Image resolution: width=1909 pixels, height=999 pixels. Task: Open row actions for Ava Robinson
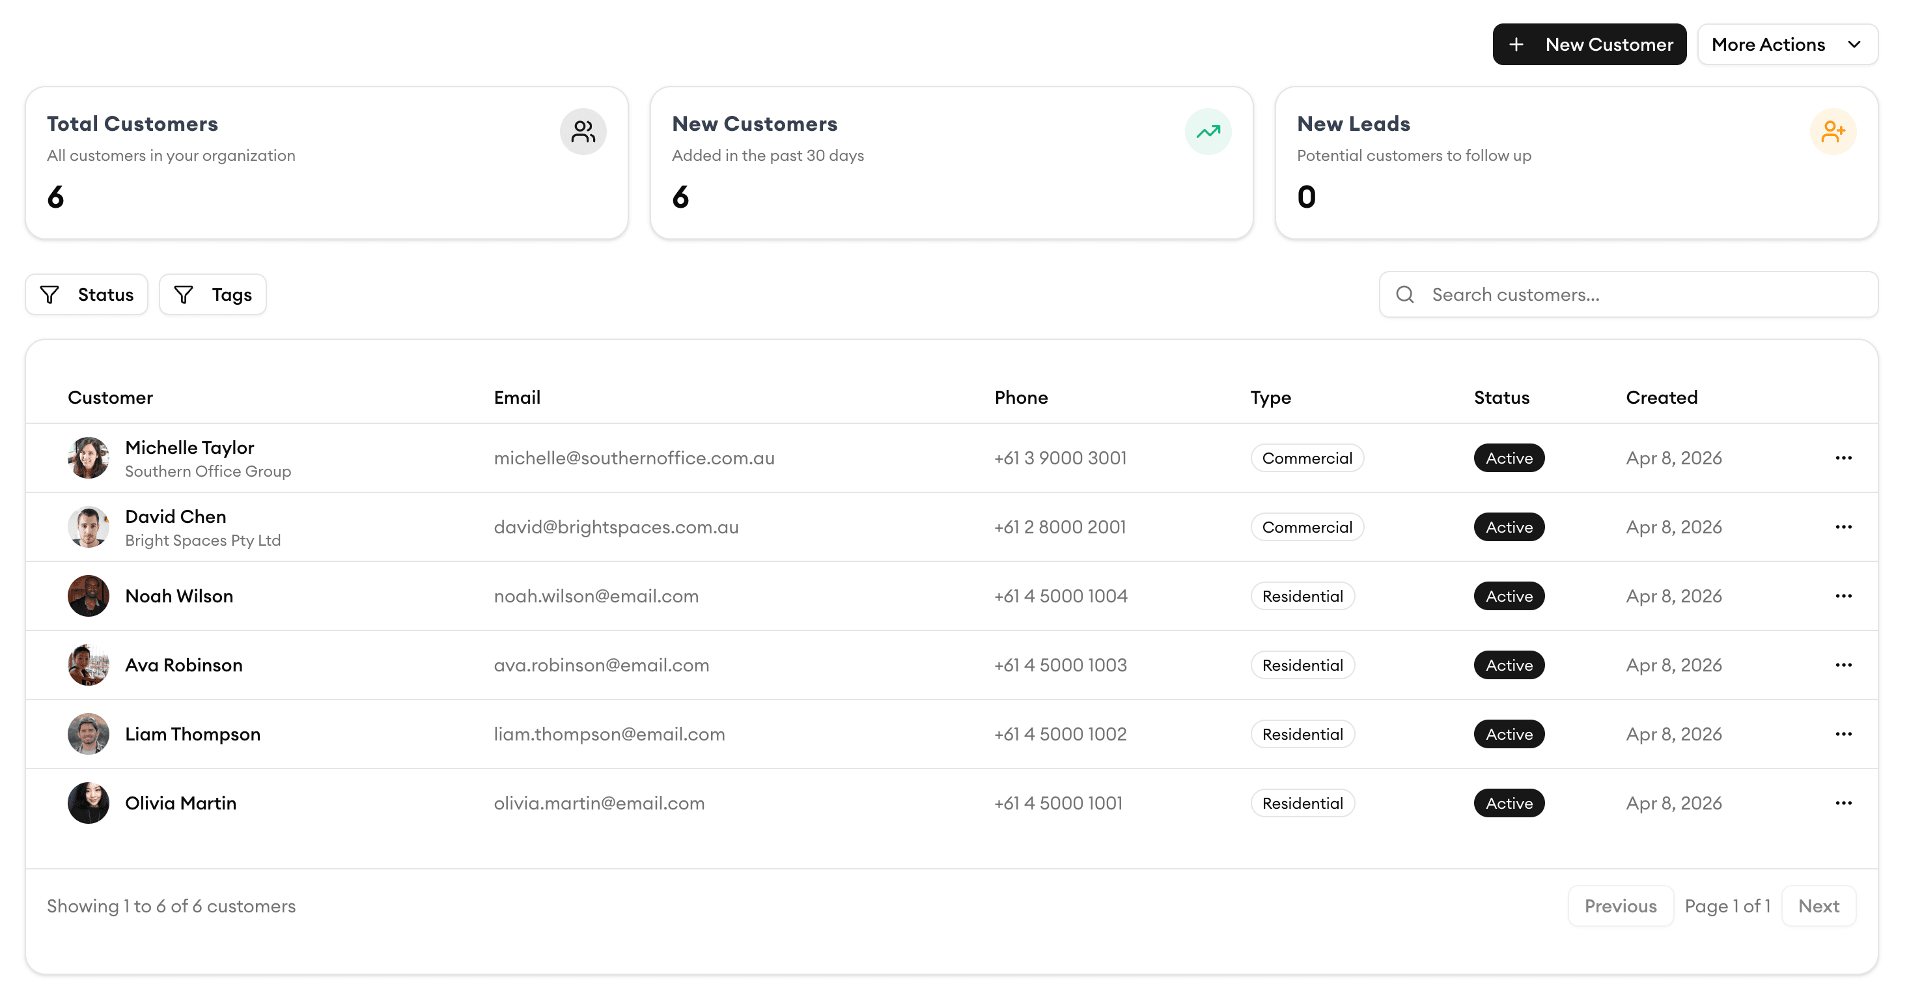pos(1843,665)
